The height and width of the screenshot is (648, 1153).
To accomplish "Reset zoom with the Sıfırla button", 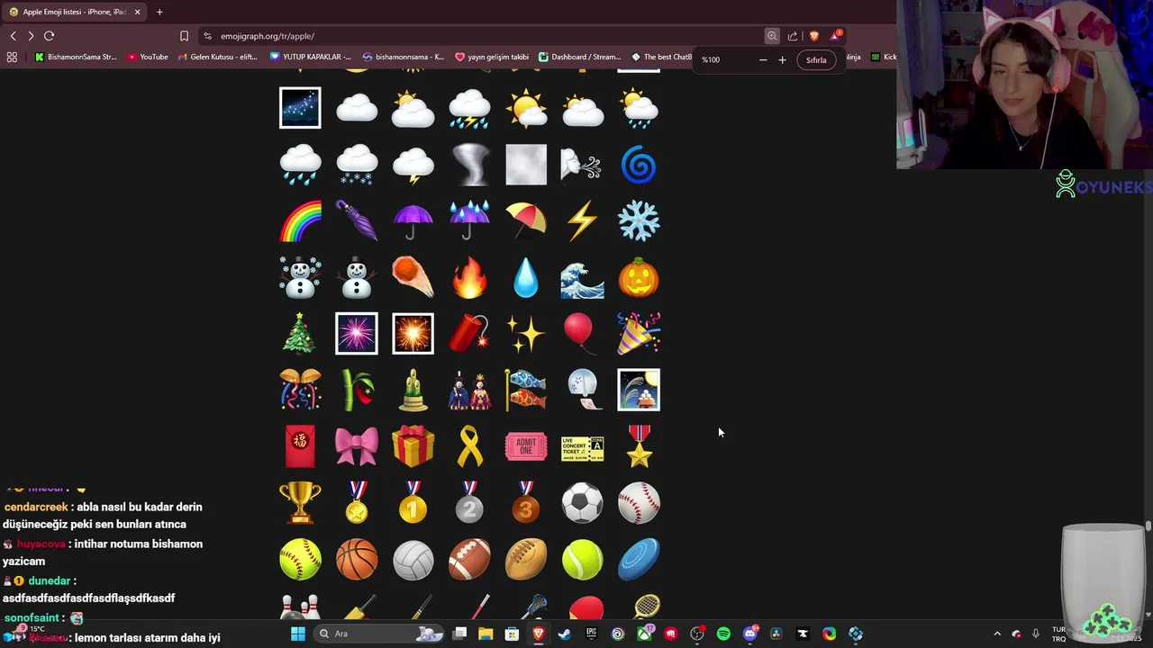I will pyautogui.click(x=816, y=59).
